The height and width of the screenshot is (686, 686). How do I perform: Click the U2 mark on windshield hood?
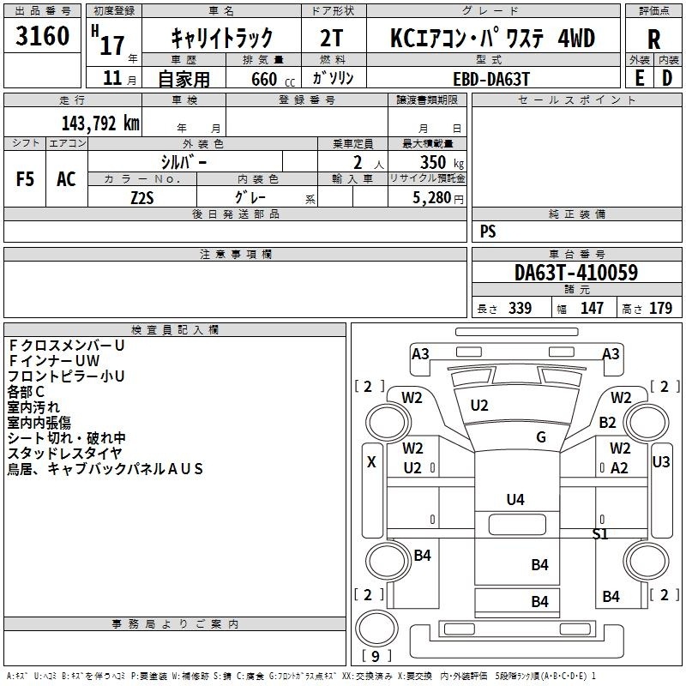(x=479, y=406)
